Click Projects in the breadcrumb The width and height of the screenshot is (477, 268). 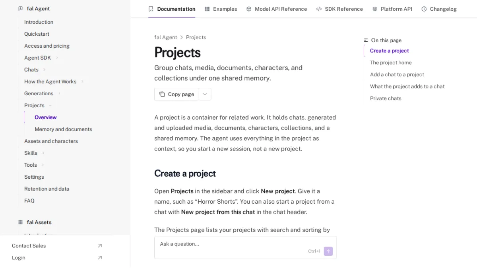(x=196, y=37)
